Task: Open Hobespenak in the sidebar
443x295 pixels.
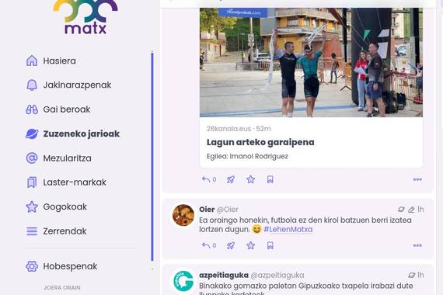Action: click(x=70, y=266)
